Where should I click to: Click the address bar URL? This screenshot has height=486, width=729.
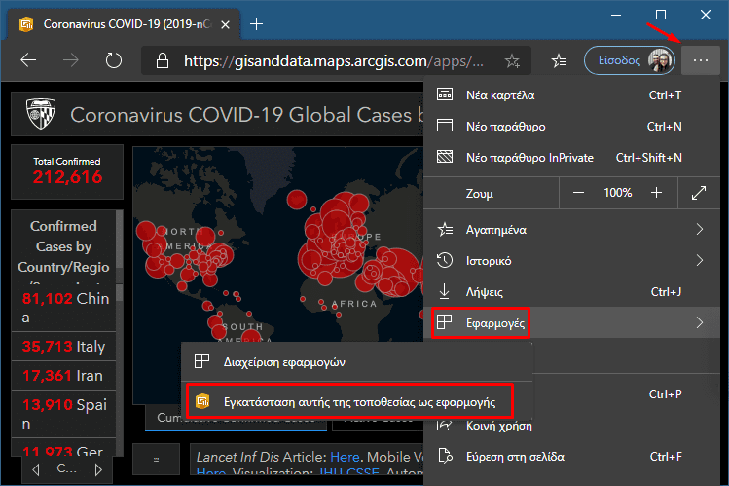[x=333, y=61]
